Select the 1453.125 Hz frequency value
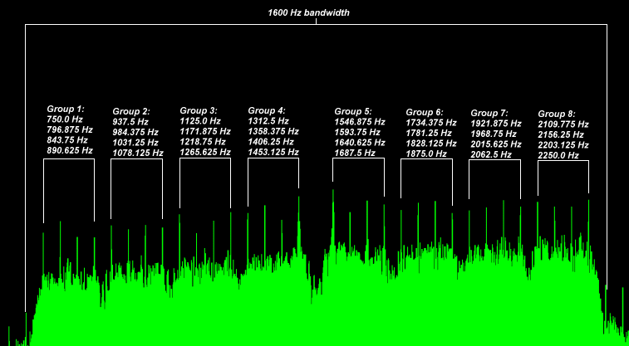 click(273, 153)
